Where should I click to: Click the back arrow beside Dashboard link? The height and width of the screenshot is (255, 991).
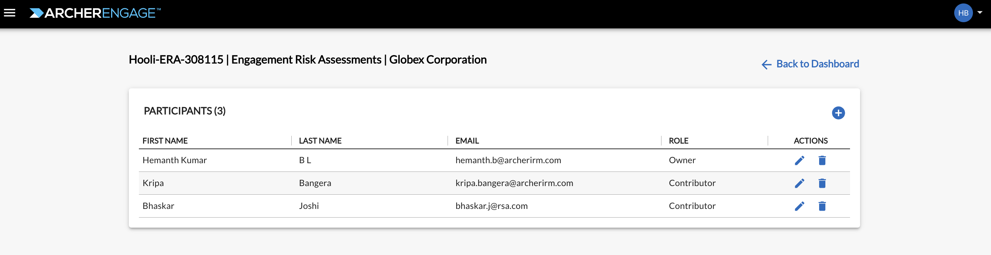point(766,64)
